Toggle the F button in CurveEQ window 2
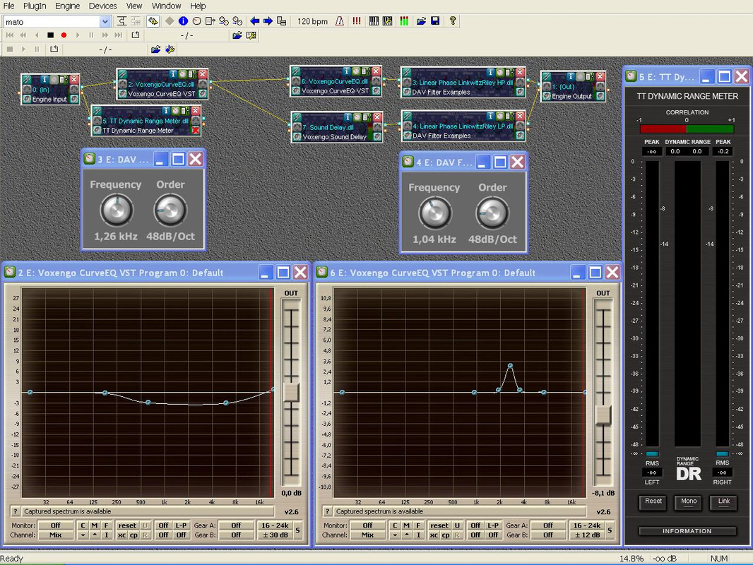The width and height of the screenshot is (753, 565). click(x=106, y=525)
